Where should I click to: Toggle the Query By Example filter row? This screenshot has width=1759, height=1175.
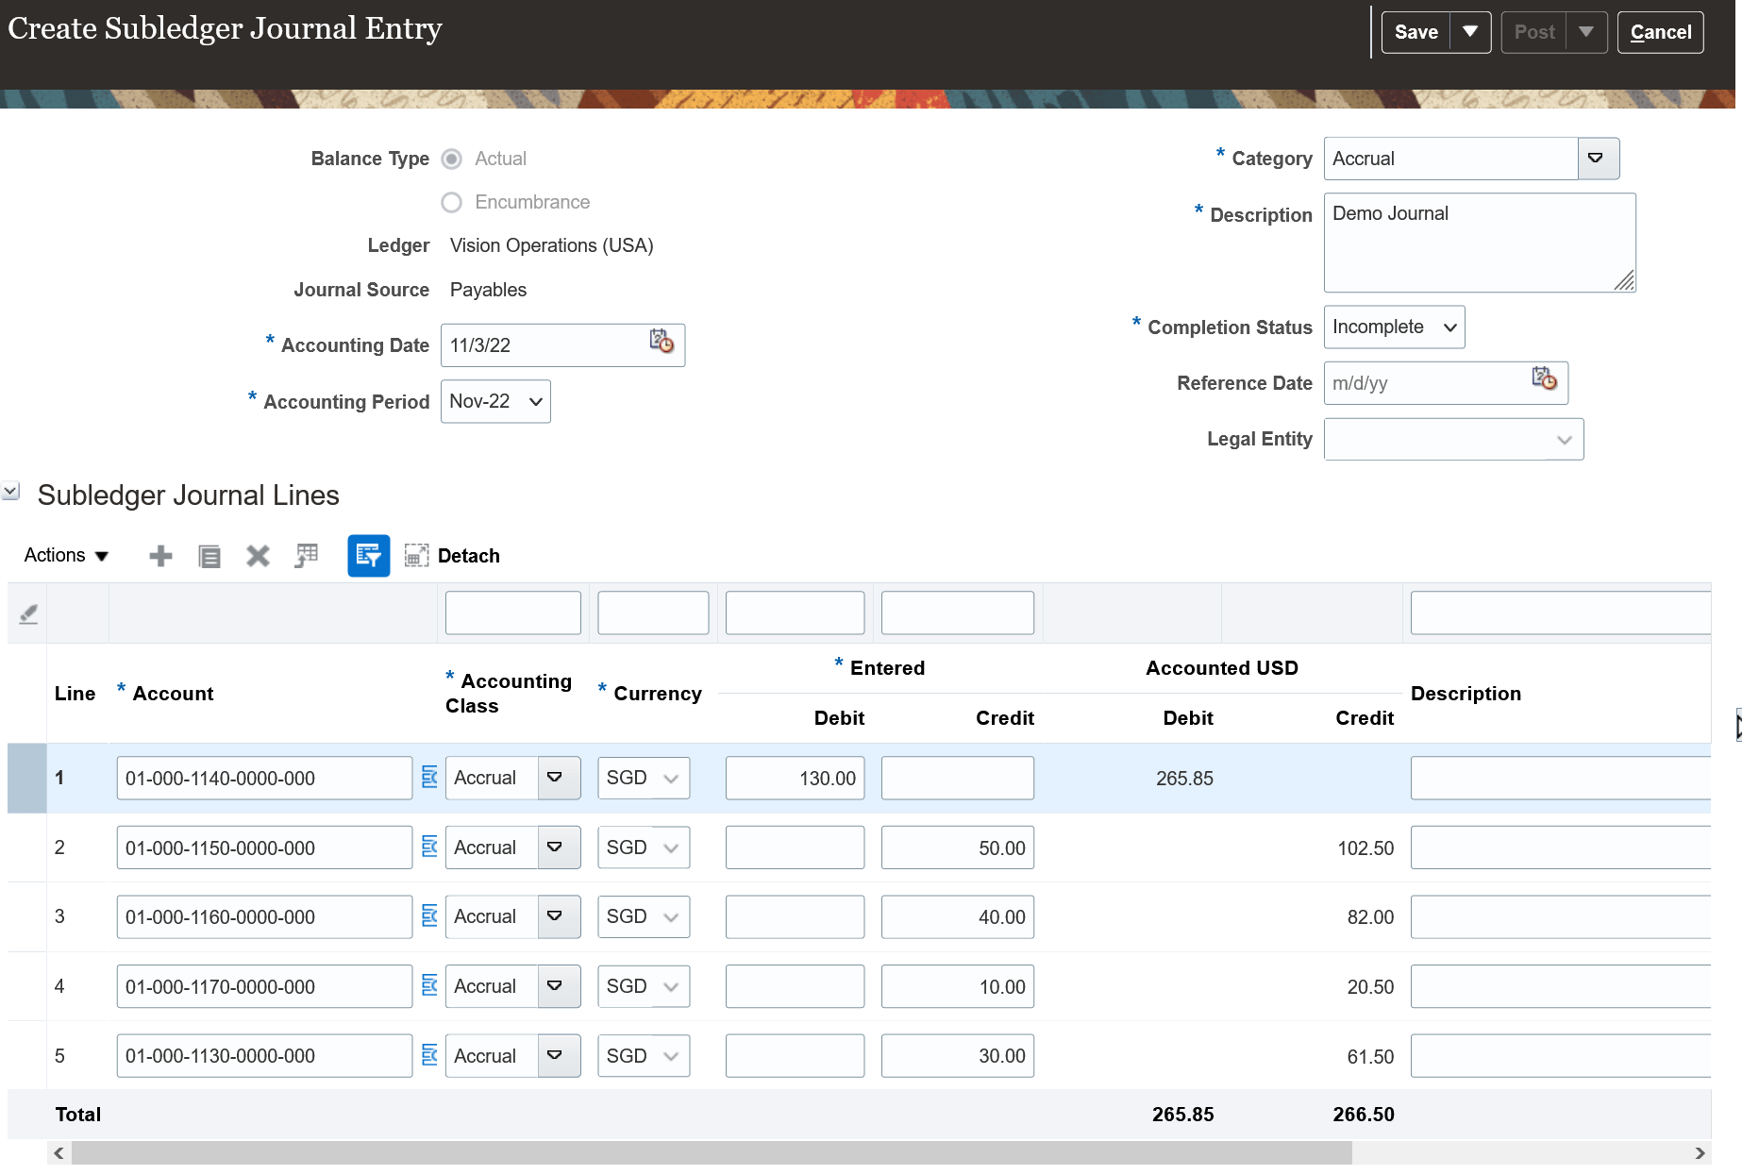point(368,556)
